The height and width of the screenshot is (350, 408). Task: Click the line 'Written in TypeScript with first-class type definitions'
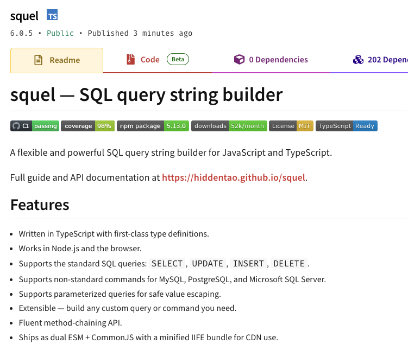(x=114, y=234)
